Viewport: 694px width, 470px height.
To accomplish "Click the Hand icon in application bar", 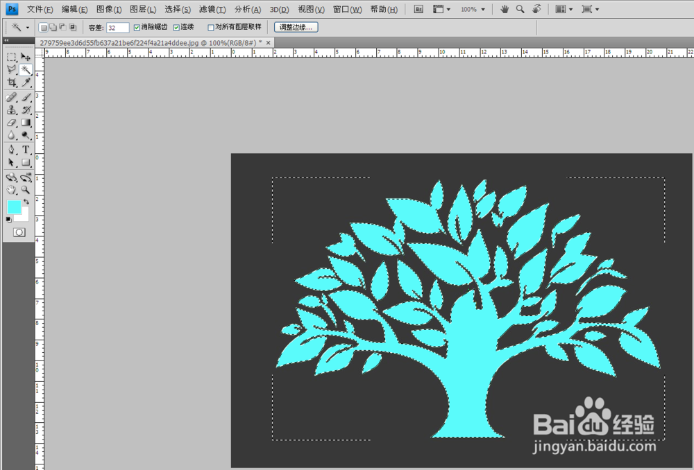I will click(x=504, y=9).
